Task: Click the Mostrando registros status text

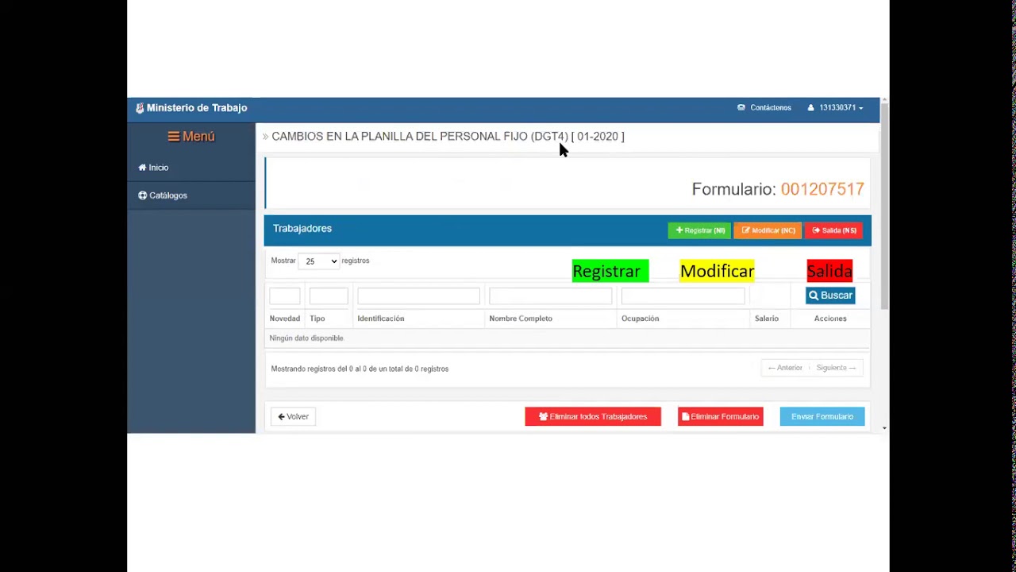Action: point(360,369)
